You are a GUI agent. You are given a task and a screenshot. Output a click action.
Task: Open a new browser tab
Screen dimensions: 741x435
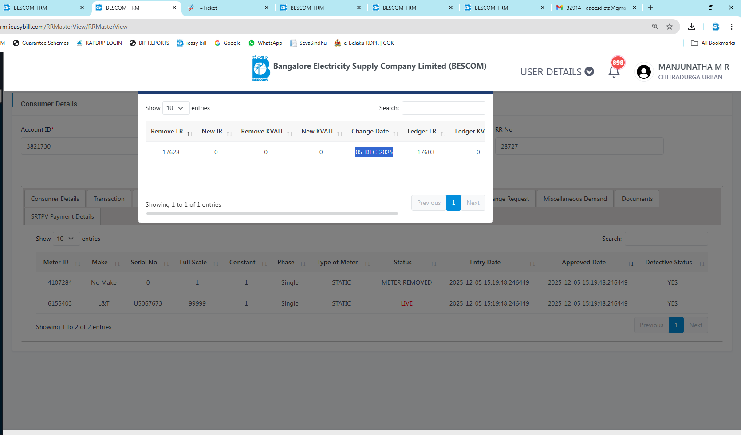coord(650,8)
